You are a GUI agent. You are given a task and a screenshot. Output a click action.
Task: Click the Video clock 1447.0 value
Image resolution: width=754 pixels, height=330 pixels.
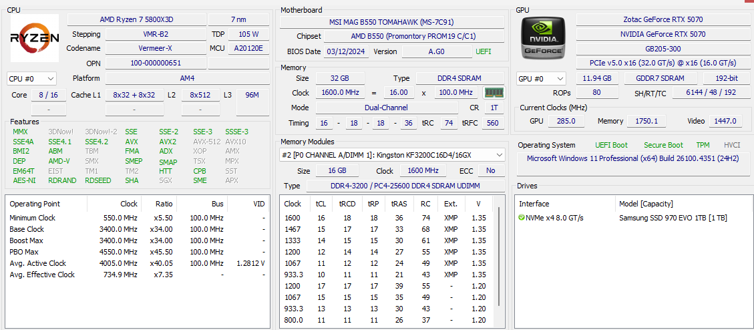(726, 121)
